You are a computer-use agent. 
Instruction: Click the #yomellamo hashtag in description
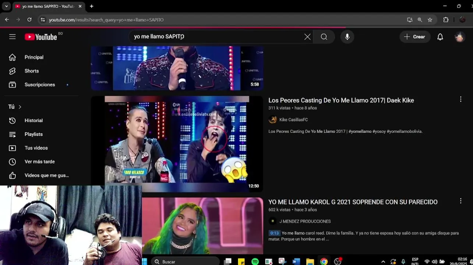360,131
